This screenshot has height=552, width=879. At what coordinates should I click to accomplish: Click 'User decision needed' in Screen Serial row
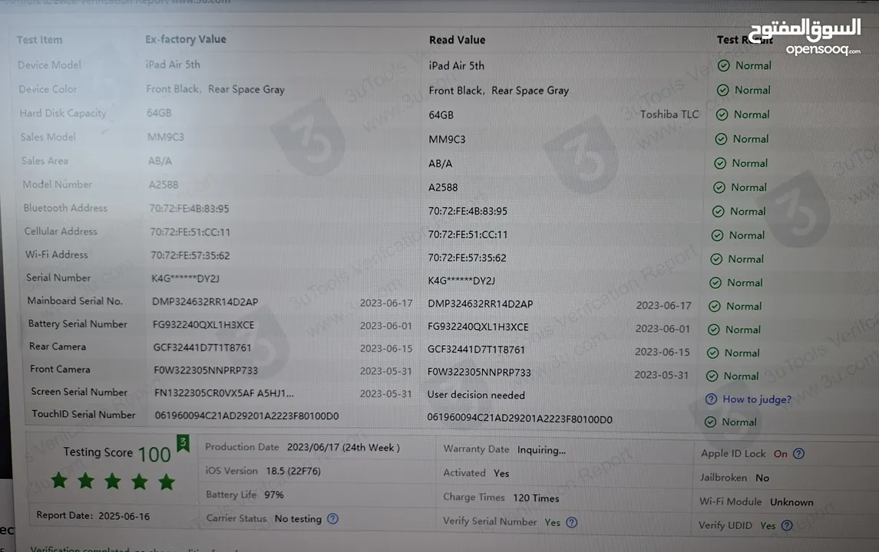point(476,395)
